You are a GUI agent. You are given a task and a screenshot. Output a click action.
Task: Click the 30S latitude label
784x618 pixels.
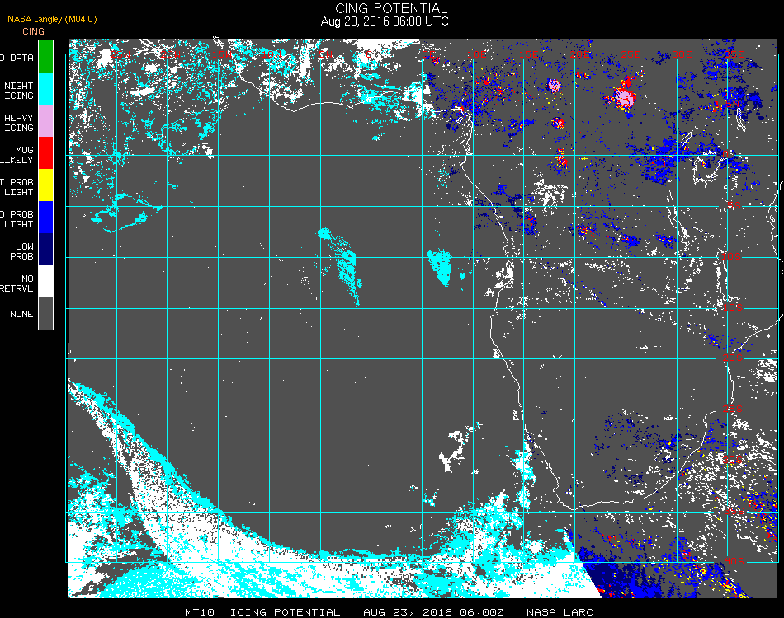(733, 460)
